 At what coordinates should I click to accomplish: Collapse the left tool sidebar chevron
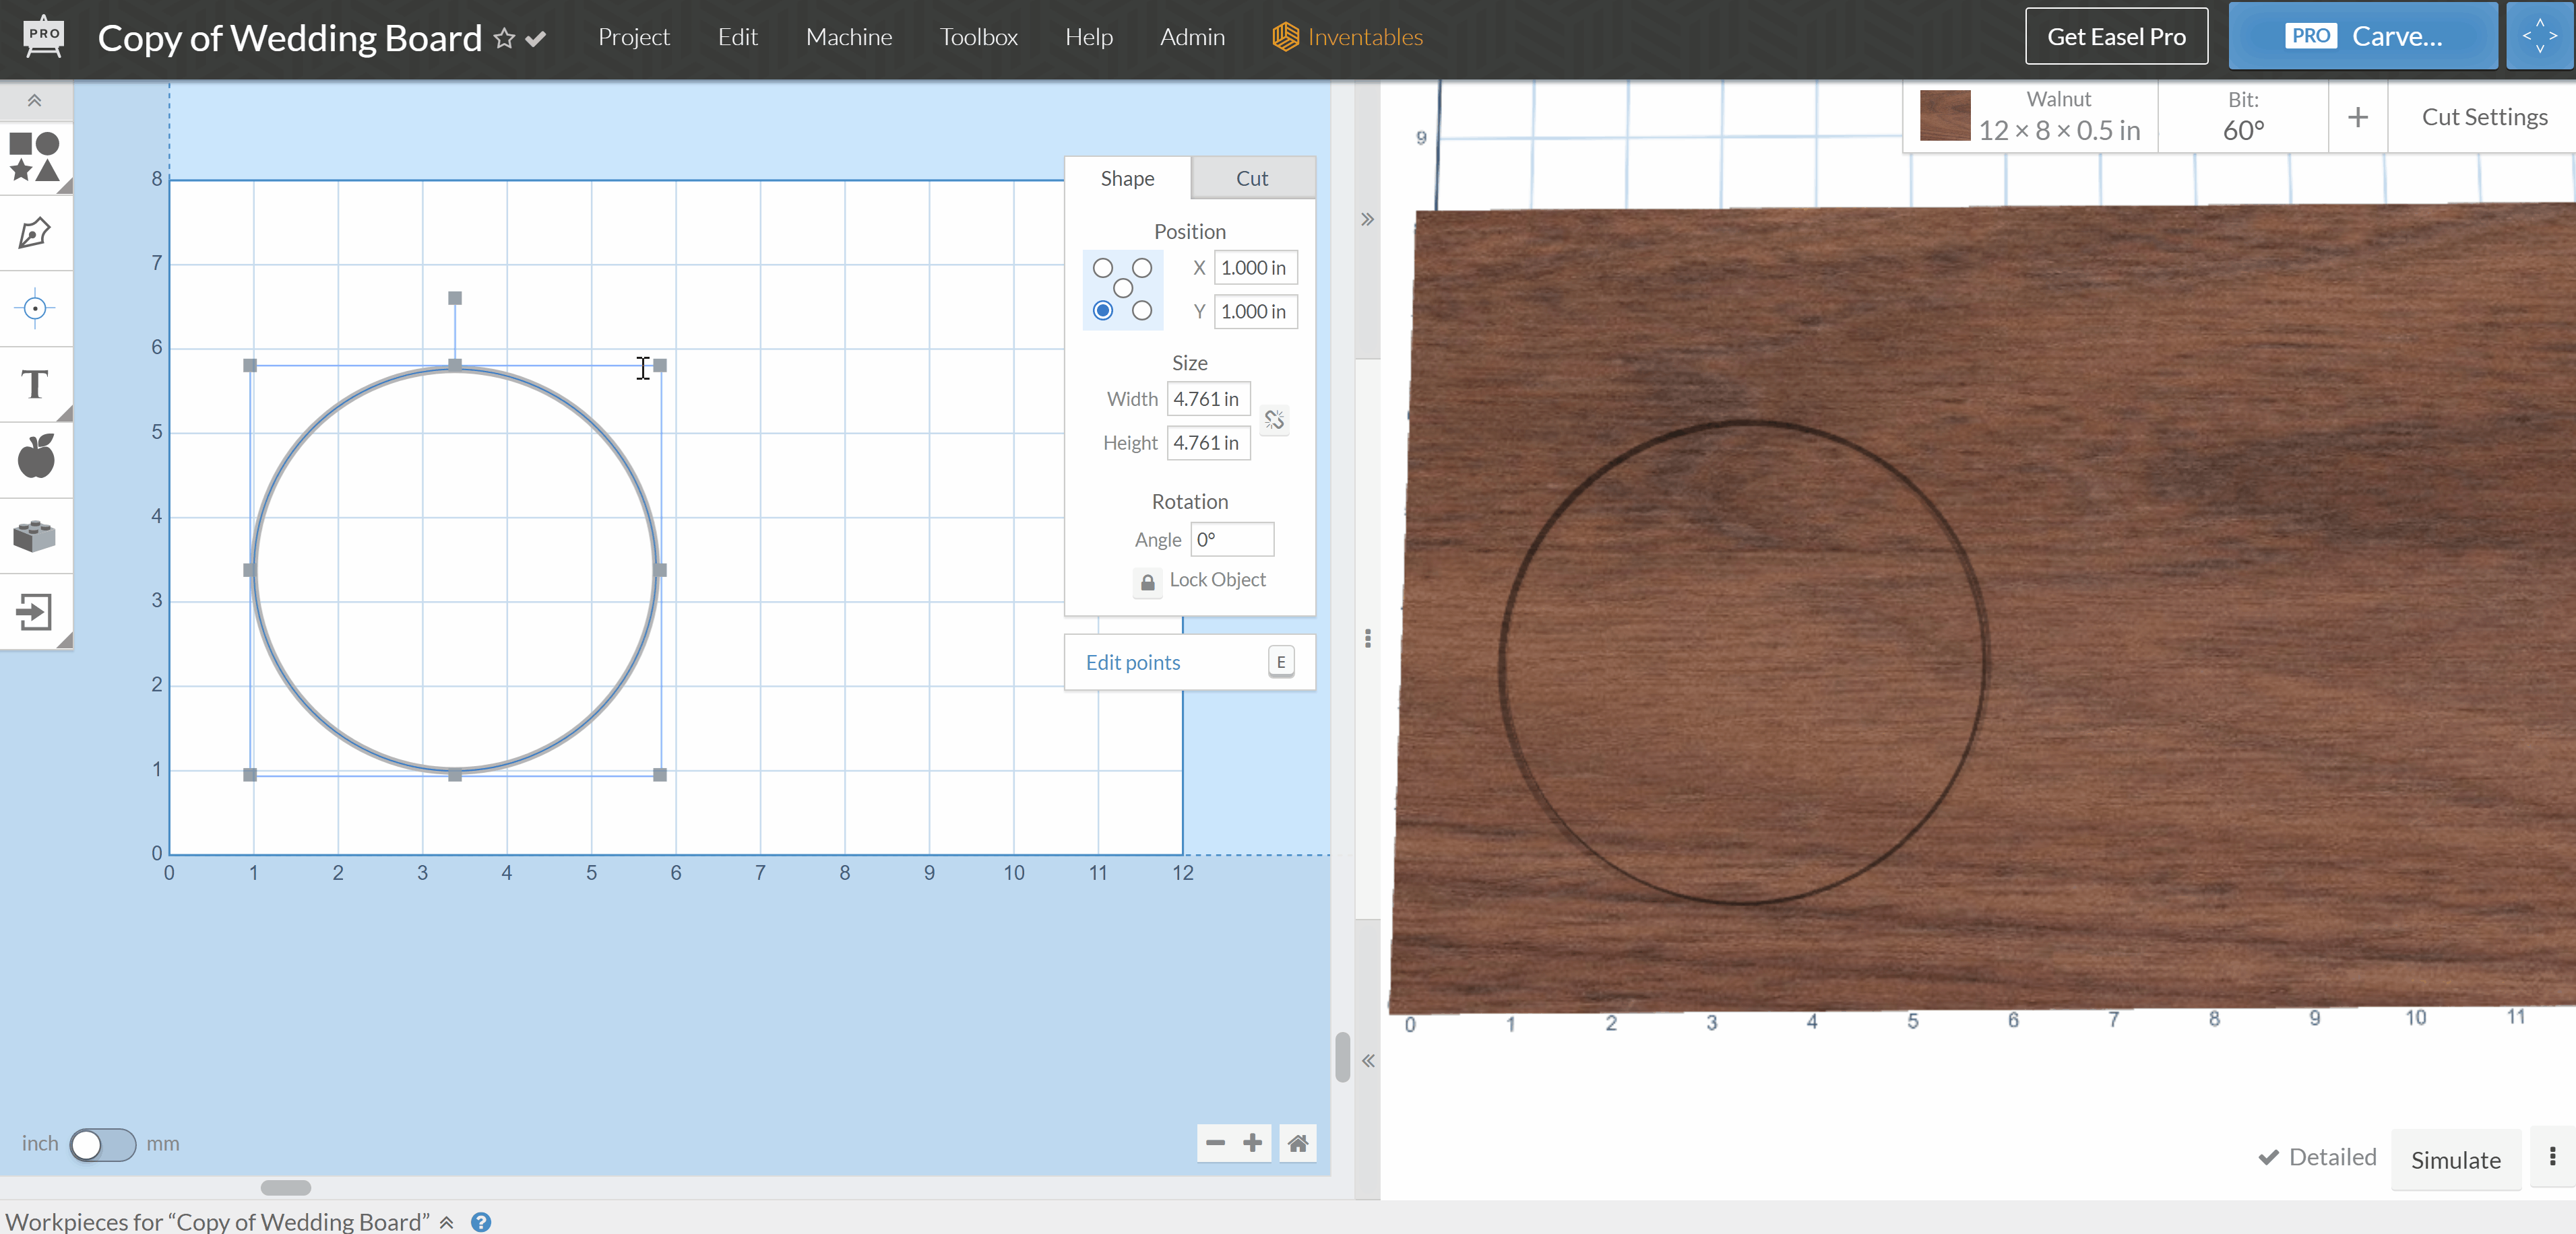(34, 101)
